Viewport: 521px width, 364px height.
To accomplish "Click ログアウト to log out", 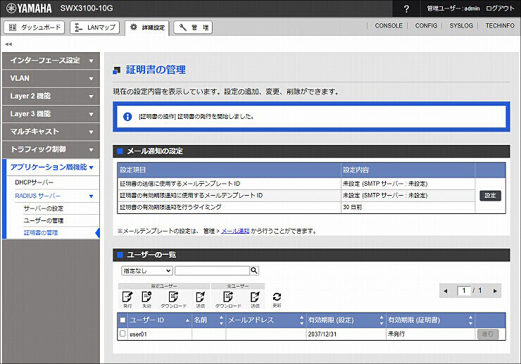I will point(500,8).
